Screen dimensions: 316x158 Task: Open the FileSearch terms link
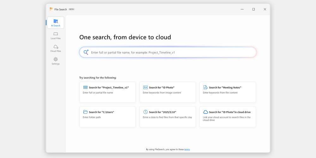[187, 149]
